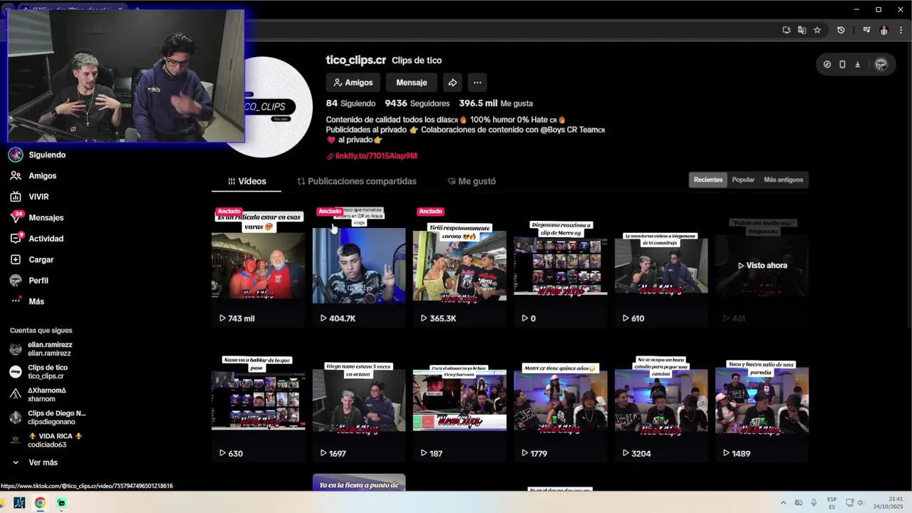The height and width of the screenshot is (513, 912).
Task: Open Mensajes inbox in sidebar
Action: 37,217
